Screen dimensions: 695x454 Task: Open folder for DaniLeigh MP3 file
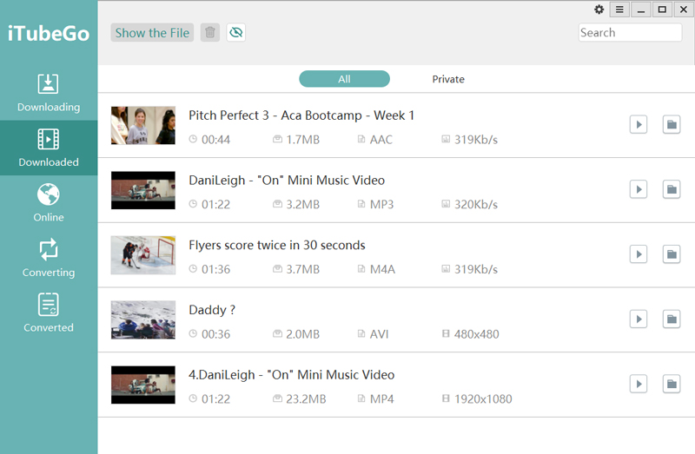tap(672, 189)
